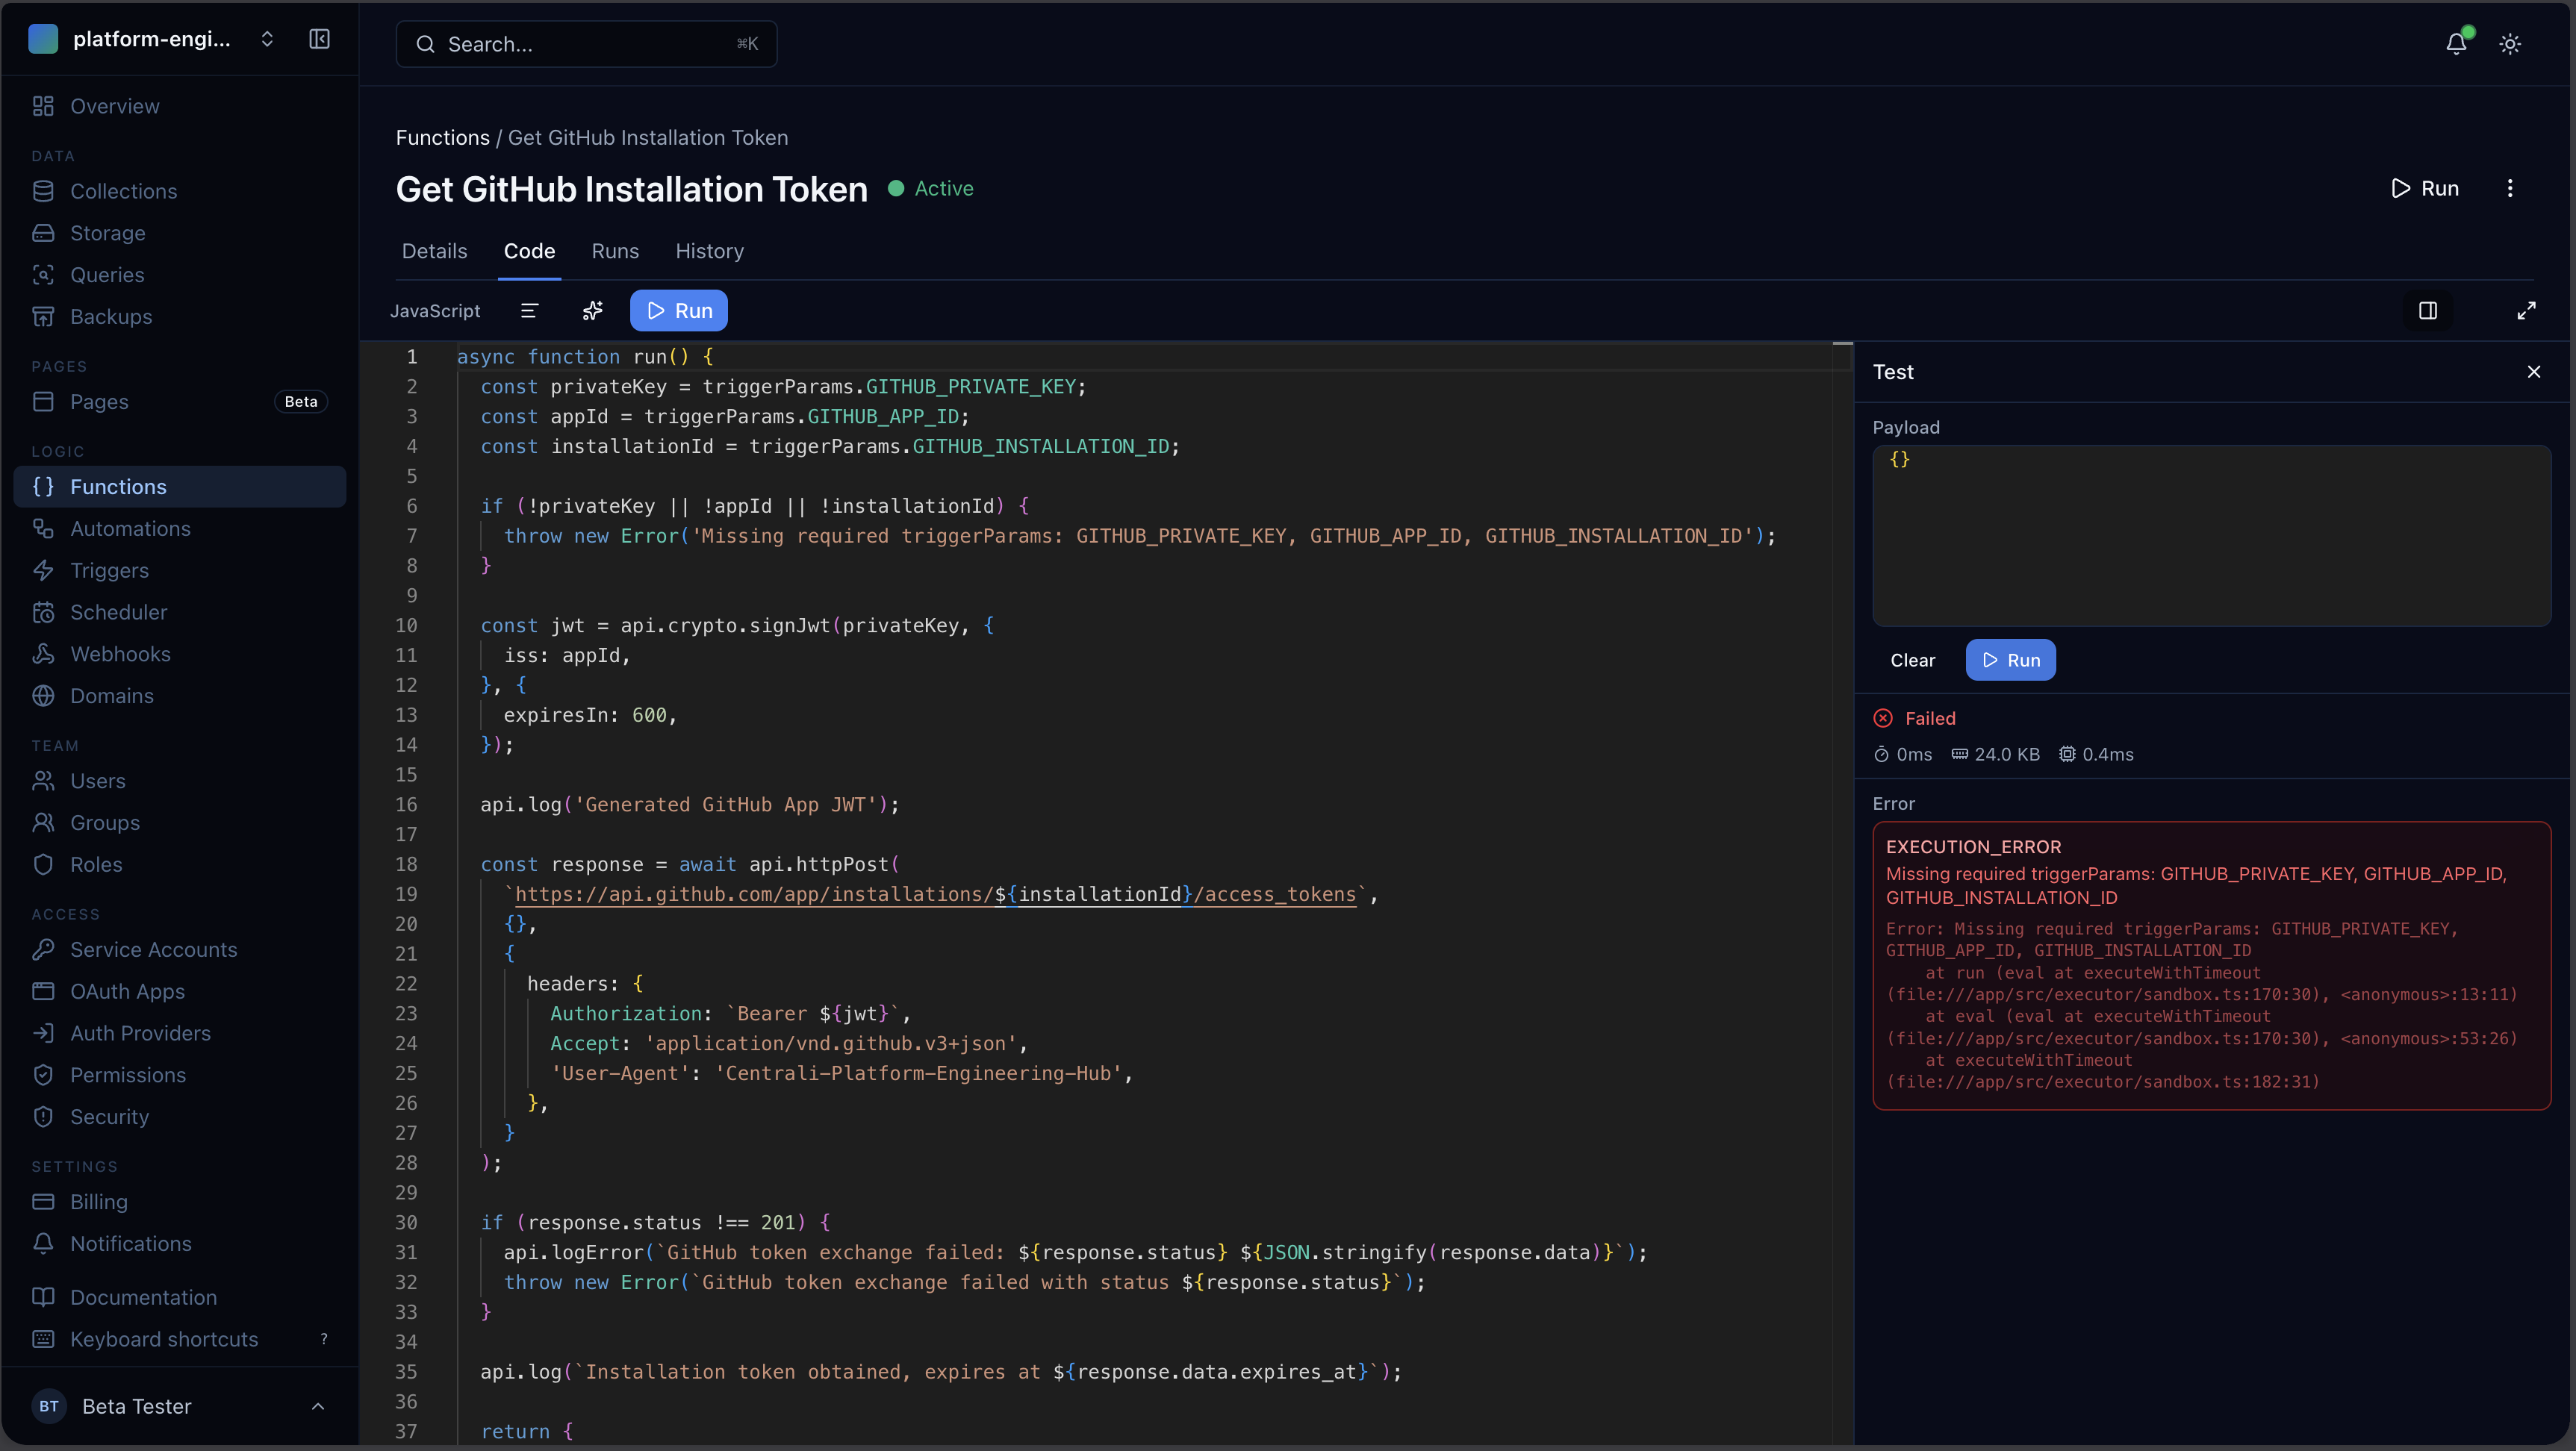Viewport: 2576px width, 1451px height.
Task: Open Domains in sidebar
Action: [180, 696]
